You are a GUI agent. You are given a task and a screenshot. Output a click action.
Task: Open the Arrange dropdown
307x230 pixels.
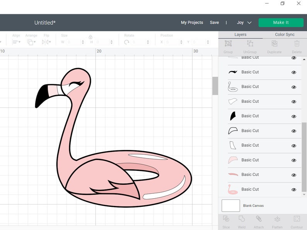pos(31,42)
